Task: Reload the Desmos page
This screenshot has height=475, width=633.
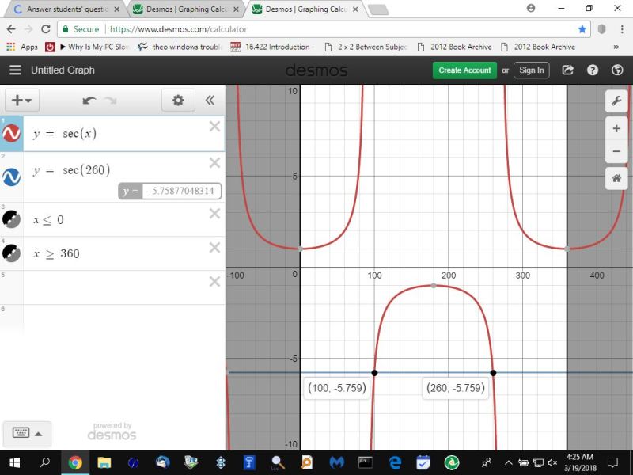Action: point(46,29)
